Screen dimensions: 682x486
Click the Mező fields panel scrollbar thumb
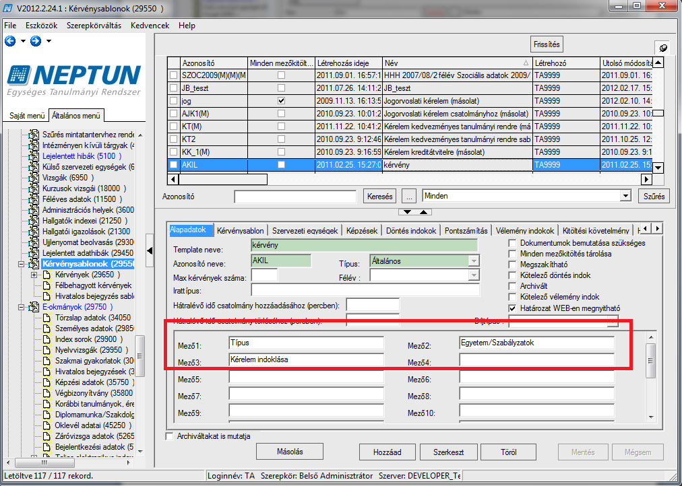coord(651,361)
